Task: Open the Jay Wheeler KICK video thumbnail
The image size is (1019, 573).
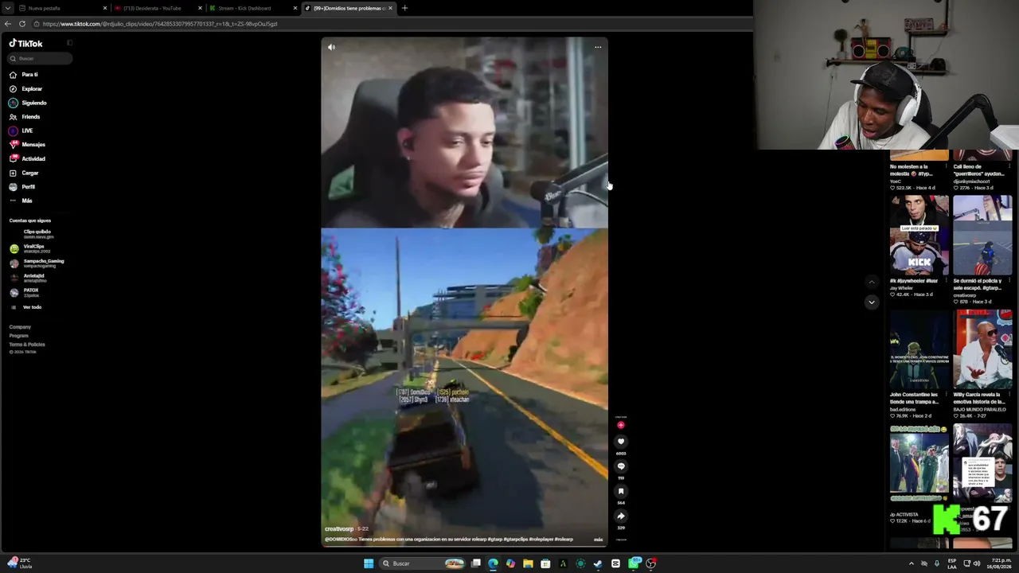Action: point(919,236)
